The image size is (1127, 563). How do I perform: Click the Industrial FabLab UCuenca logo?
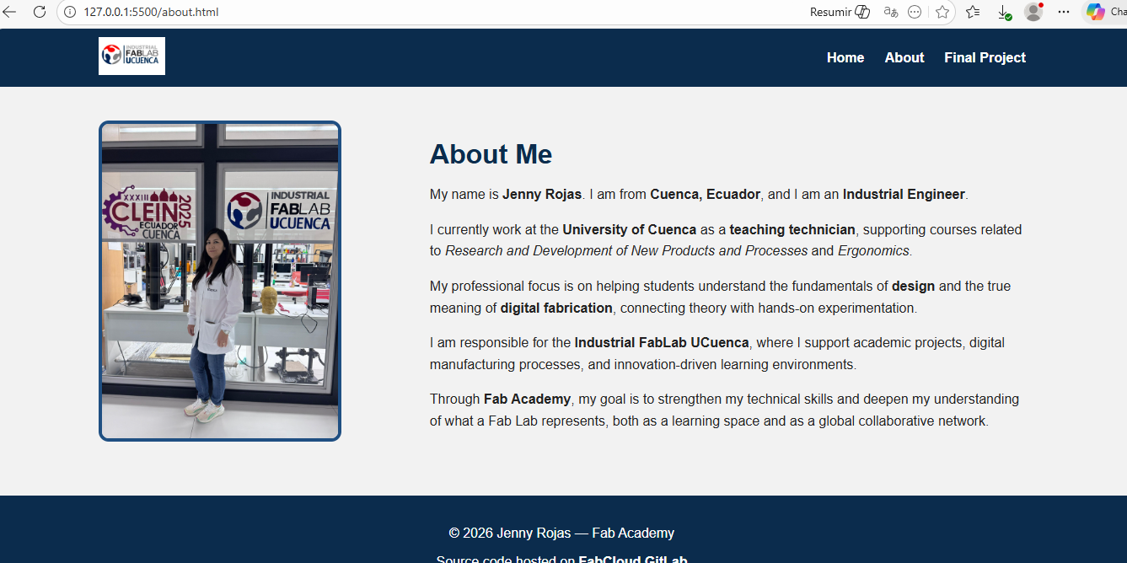[x=131, y=56]
